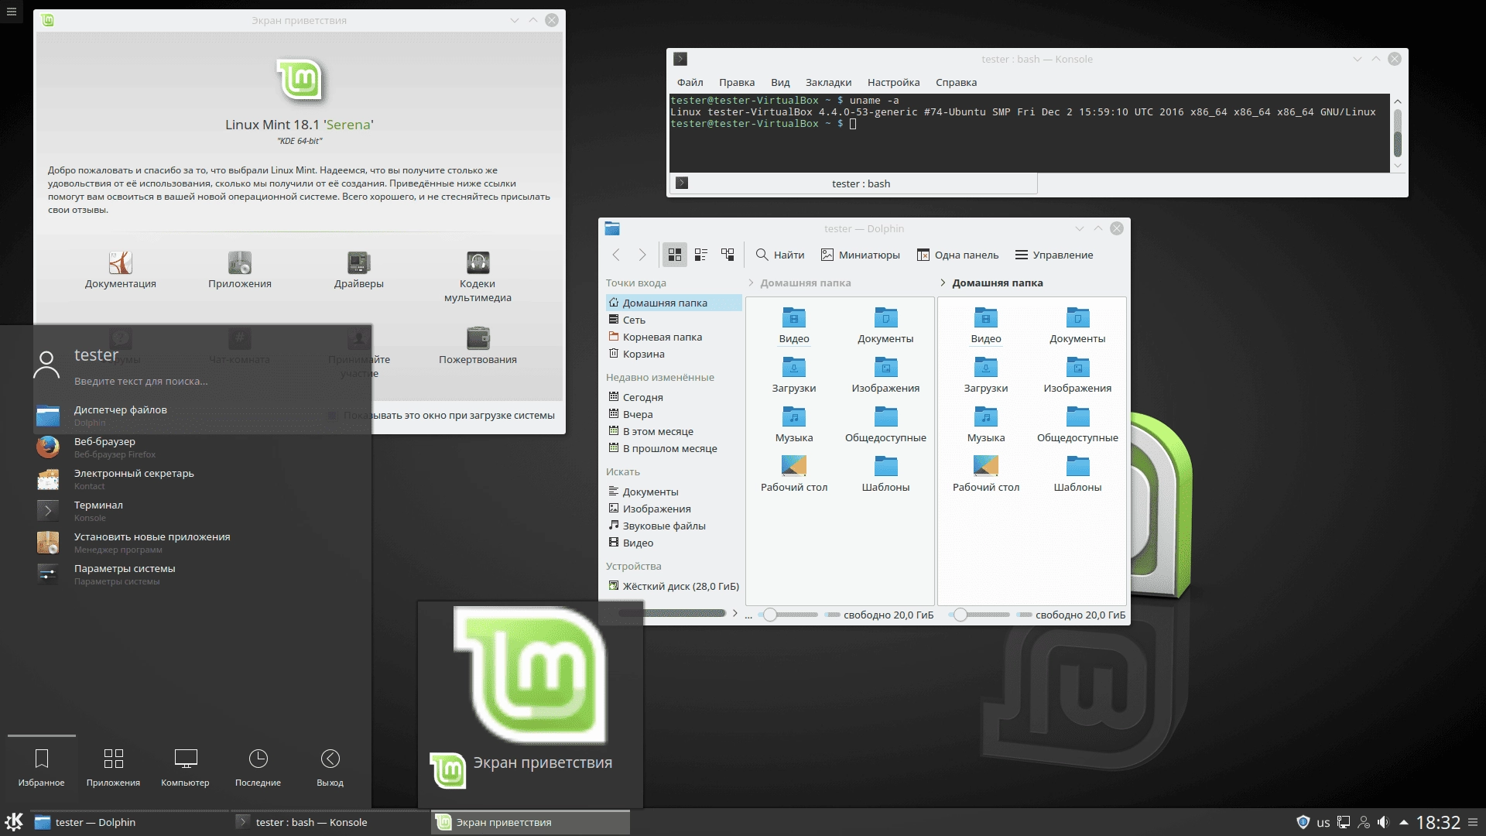The width and height of the screenshot is (1486, 836).
Task: Show hidden tray icons arrow
Action: (1403, 822)
